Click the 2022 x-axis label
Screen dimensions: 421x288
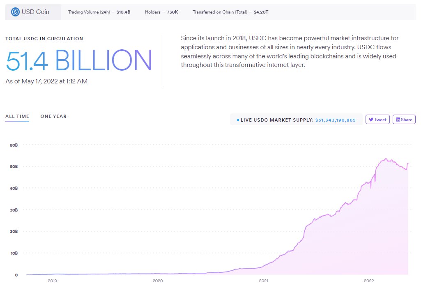[x=369, y=281]
